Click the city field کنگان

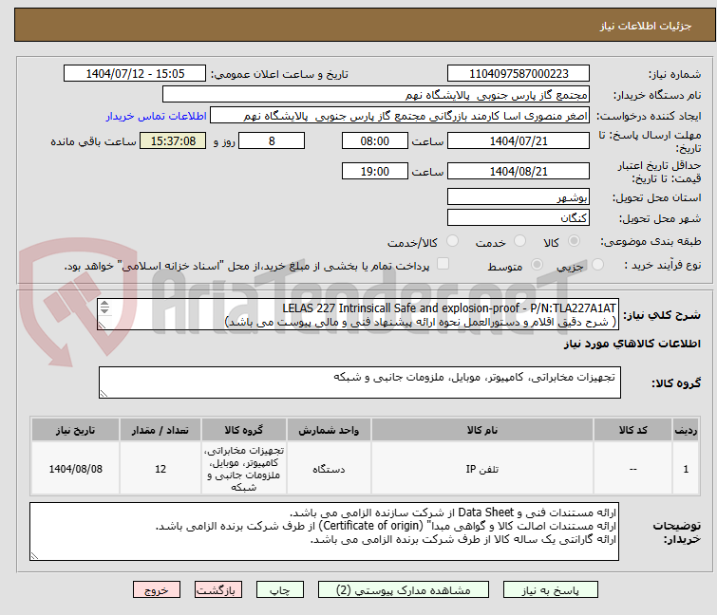point(519,217)
